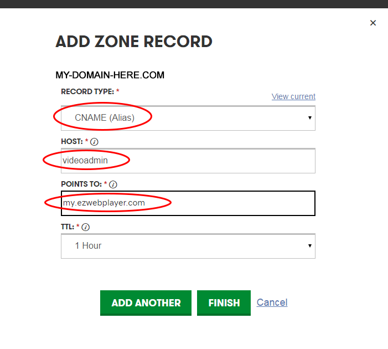Image resolution: width=388 pixels, height=349 pixels.
Task: Focus the Points To field with my.ezwebplayer.com
Action: click(188, 203)
